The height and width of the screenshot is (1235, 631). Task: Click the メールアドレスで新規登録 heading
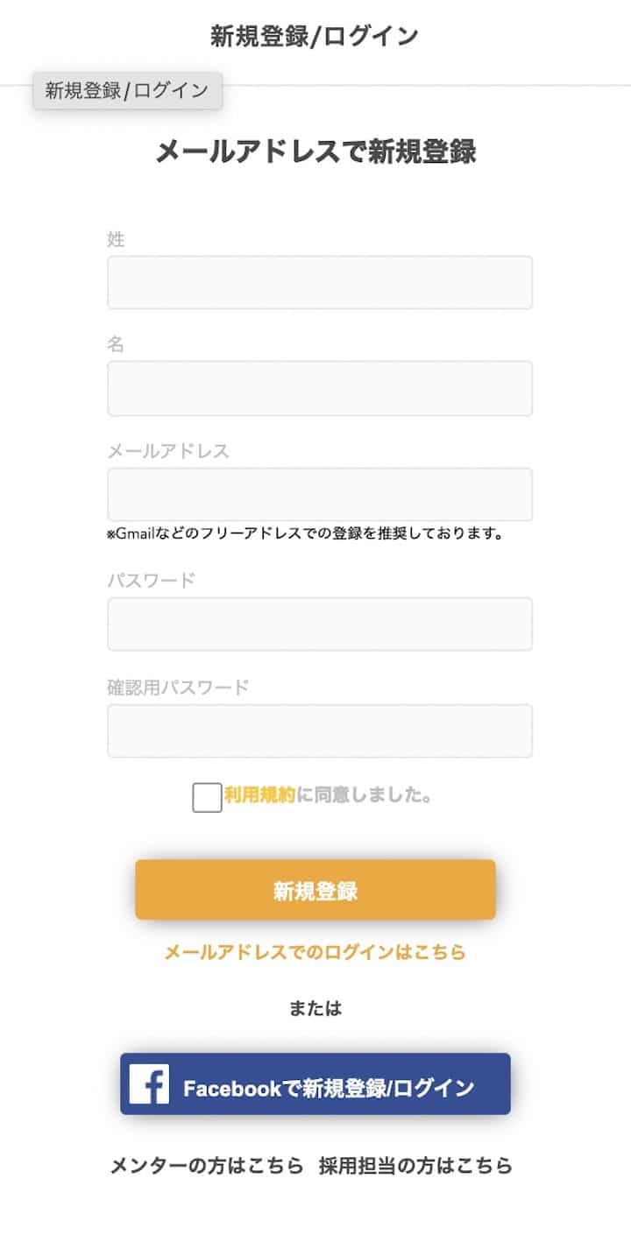[315, 152]
